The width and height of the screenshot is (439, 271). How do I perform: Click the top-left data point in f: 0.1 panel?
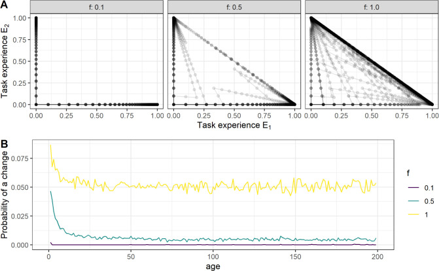tap(36, 20)
